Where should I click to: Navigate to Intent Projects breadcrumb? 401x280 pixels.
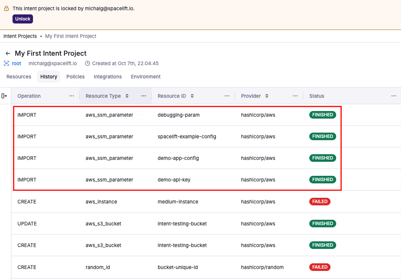20,36
